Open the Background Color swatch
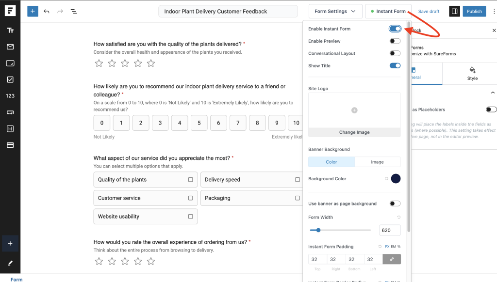This screenshot has height=282, width=497. tap(396, 179)
